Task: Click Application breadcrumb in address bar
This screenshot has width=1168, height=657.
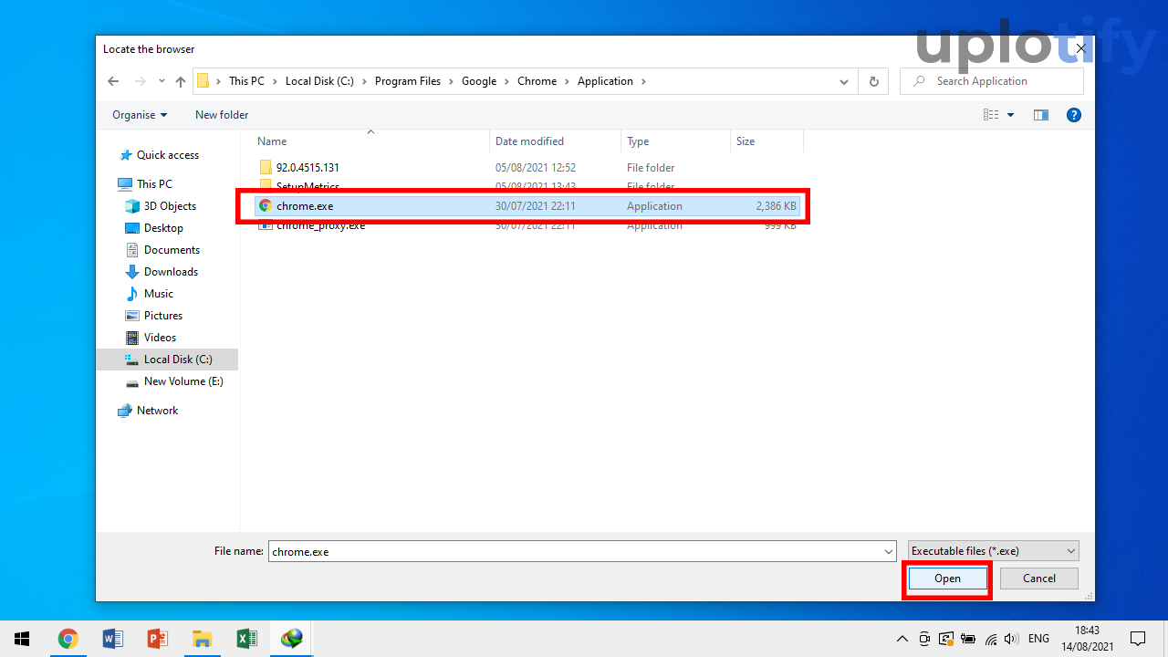Action: [x=605, y=81]
